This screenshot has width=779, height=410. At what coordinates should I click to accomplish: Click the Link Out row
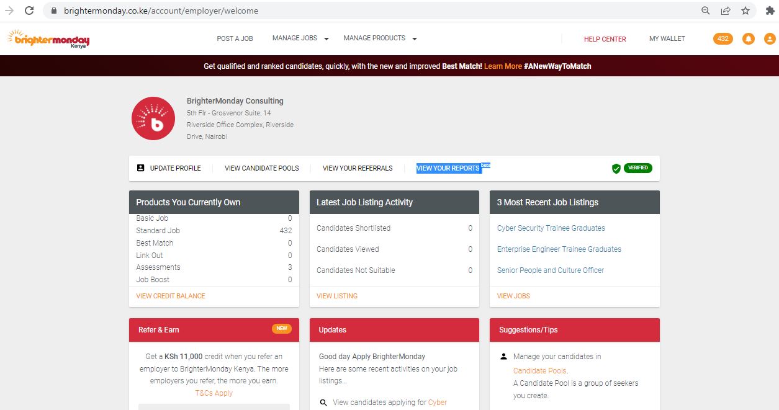(x=214, y=256)
